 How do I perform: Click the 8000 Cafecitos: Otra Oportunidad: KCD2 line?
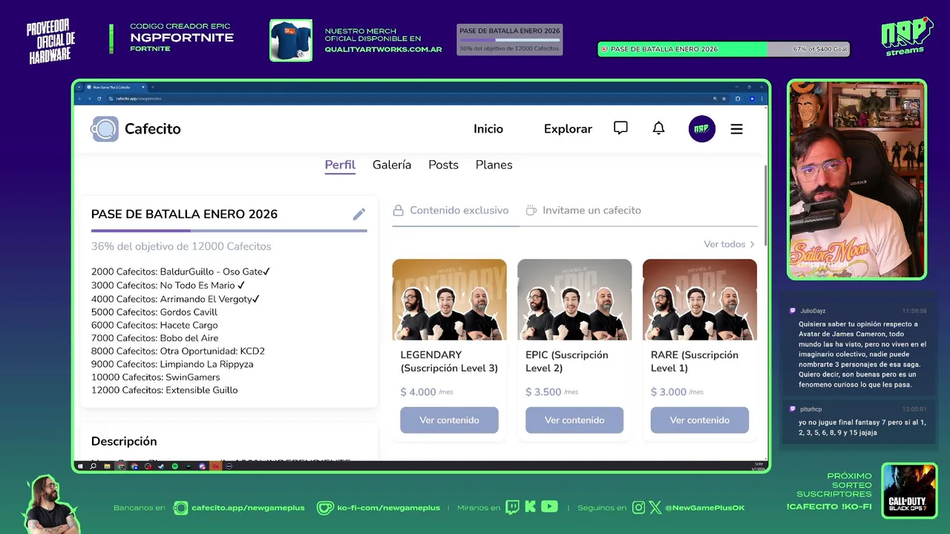178,352
